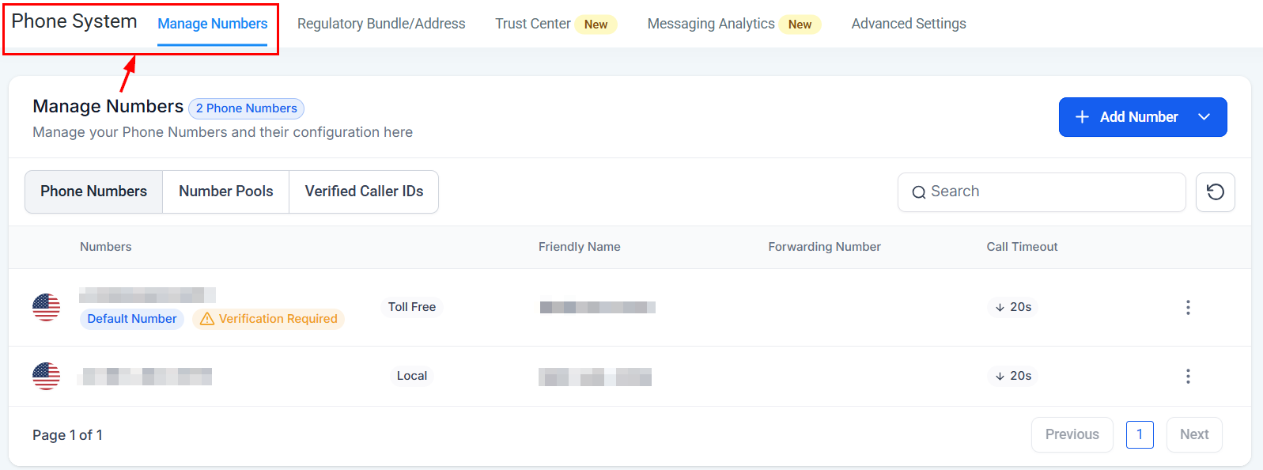Click the Phone System title
Screen dimensions: 1263x470
coord(74,21)
